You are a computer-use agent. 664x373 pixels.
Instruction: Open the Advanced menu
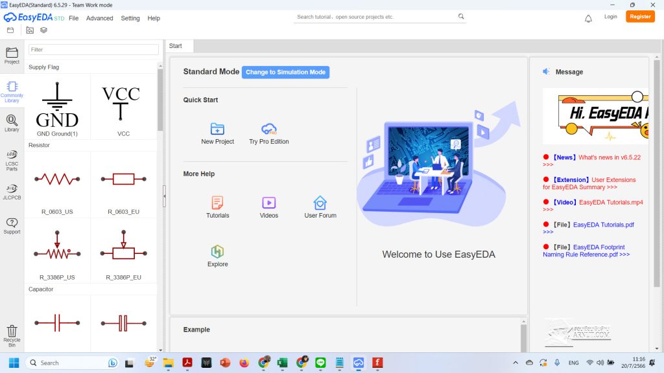pos(99,18)
